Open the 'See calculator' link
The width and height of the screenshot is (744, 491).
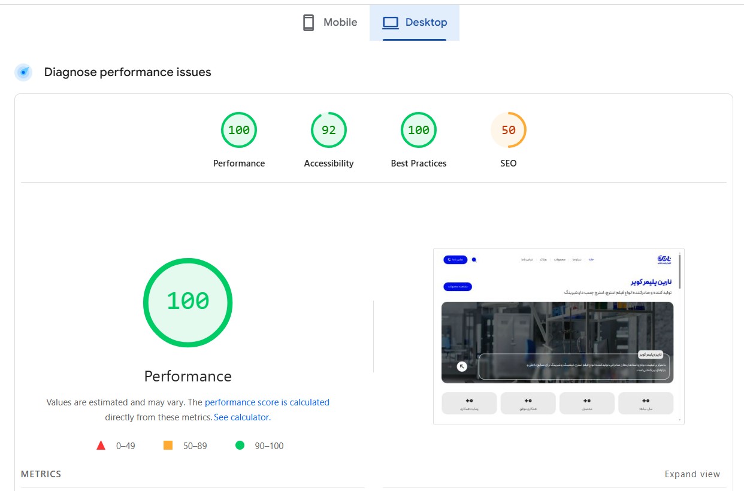point(241,417)
